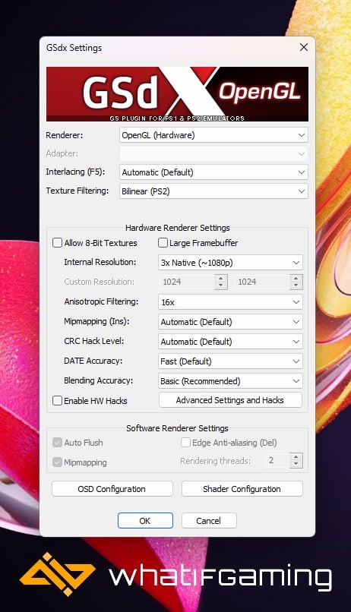Click the Software Renderer Settings heading
The width and height of the screenshot is (351, 612).
pyautogui.click(x=177, y=428)
